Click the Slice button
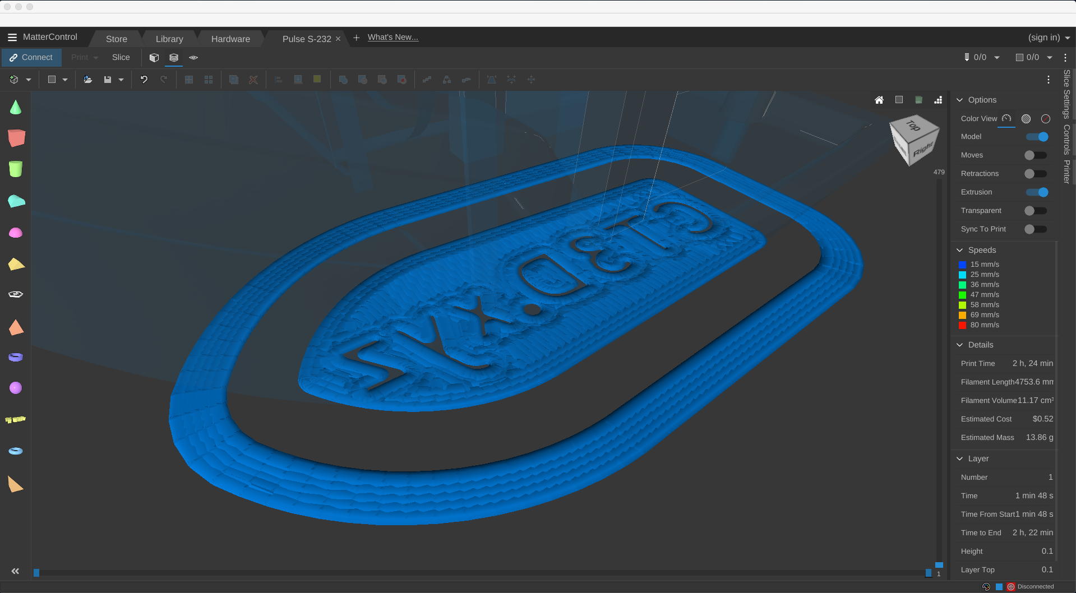The width and height of the screenshot is (1076, 593). coord(121,57)
